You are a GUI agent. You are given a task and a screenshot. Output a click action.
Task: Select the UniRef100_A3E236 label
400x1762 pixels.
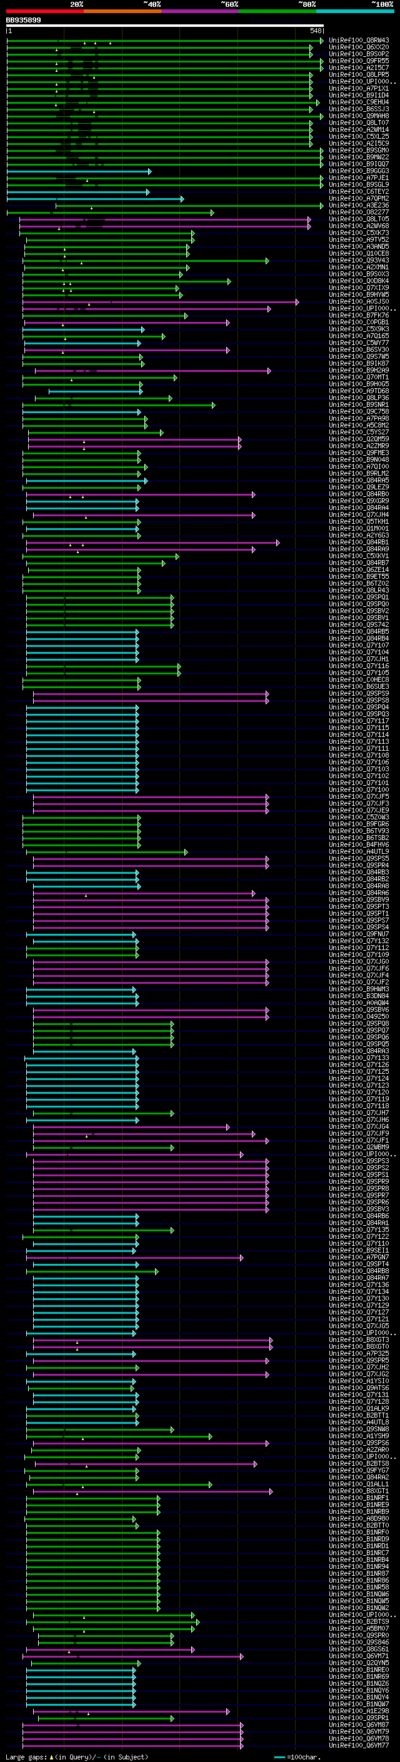(x=359, y=205)
